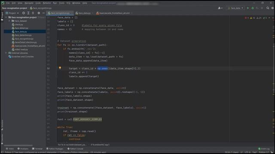Open the Python Console tool window
The height and width of the screenshot is (154, 275).
coord(76,149)
